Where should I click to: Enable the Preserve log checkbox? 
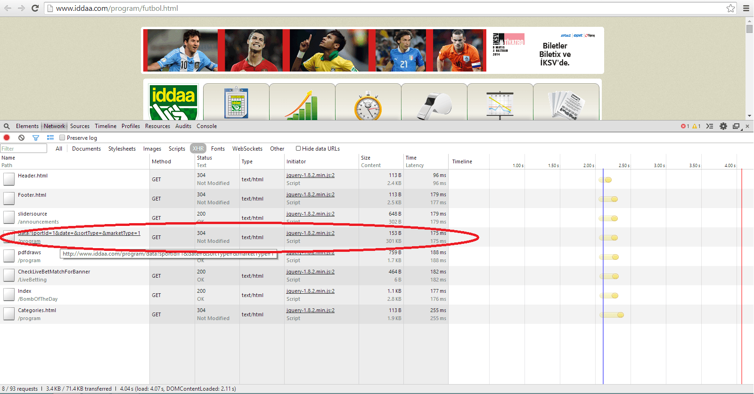pyautogui.click(x=62, y=137)
